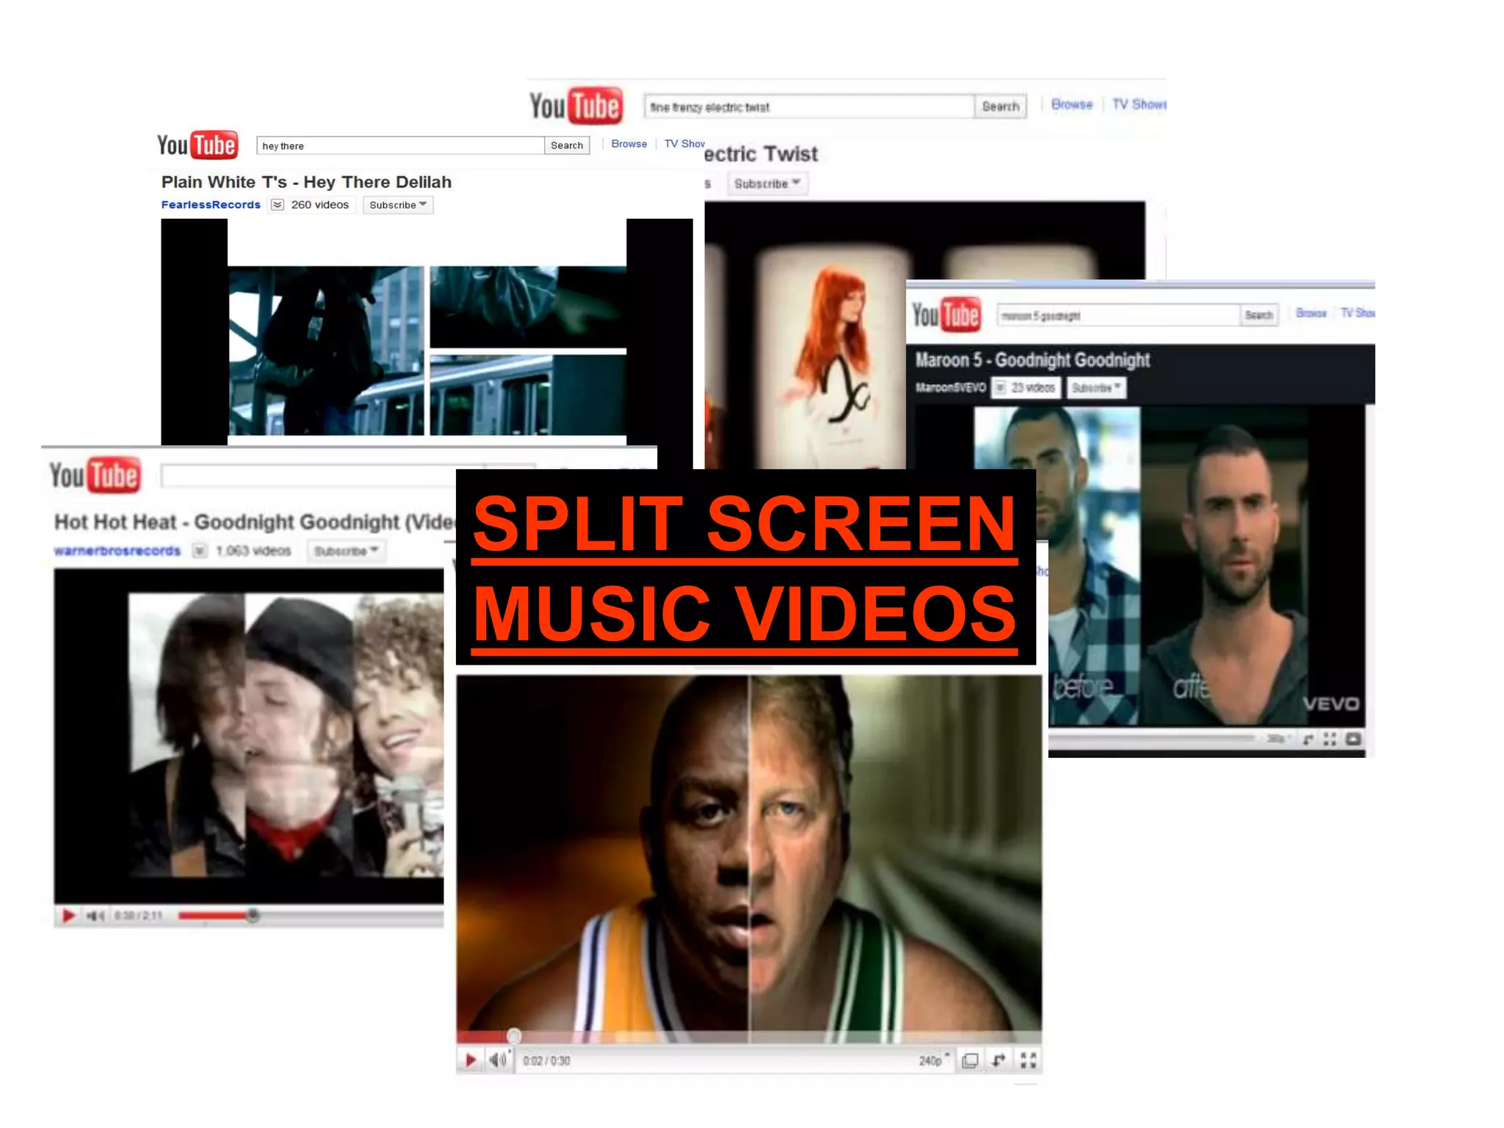Image resolution: width=1504 pixels, height=1128 pixels.
Task: Expand the FearlessRecords video list icon
Action: pos(277,205)
